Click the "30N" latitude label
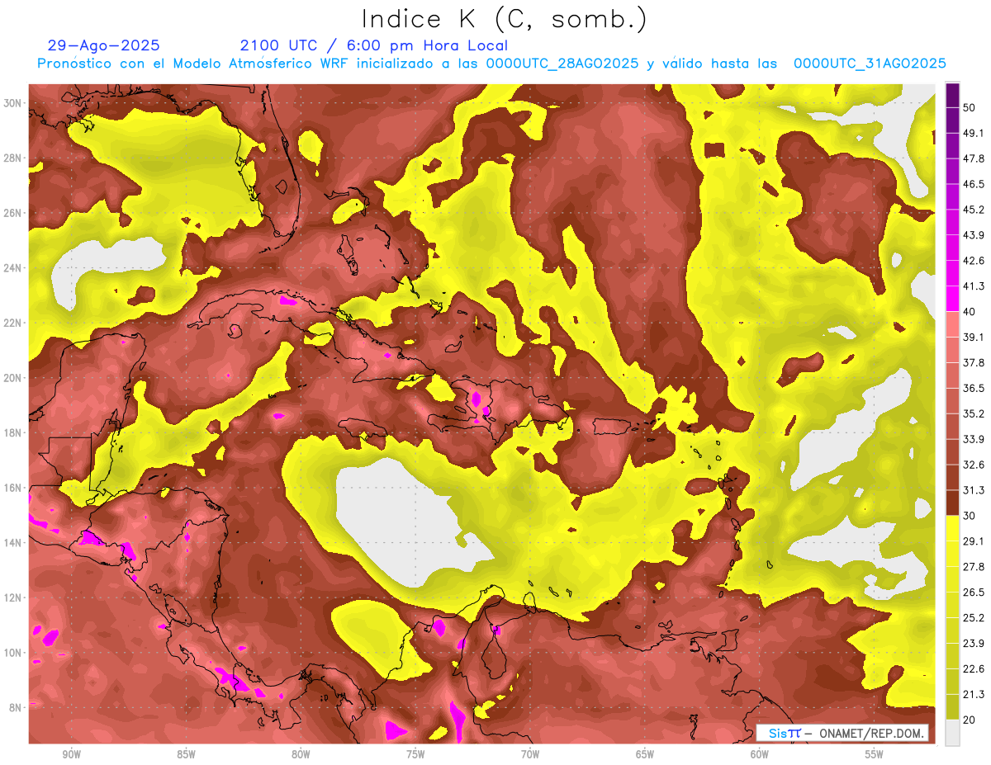Screen dimensions: 991x765 click(14, 102)
